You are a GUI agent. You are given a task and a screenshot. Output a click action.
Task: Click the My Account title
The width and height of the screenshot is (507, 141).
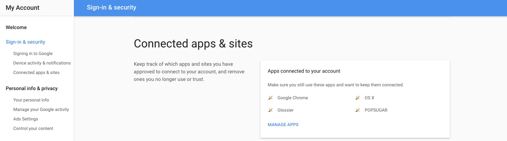(22, 8)
